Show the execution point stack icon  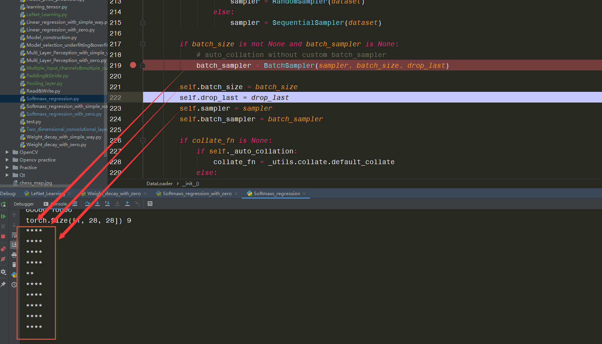75,204
